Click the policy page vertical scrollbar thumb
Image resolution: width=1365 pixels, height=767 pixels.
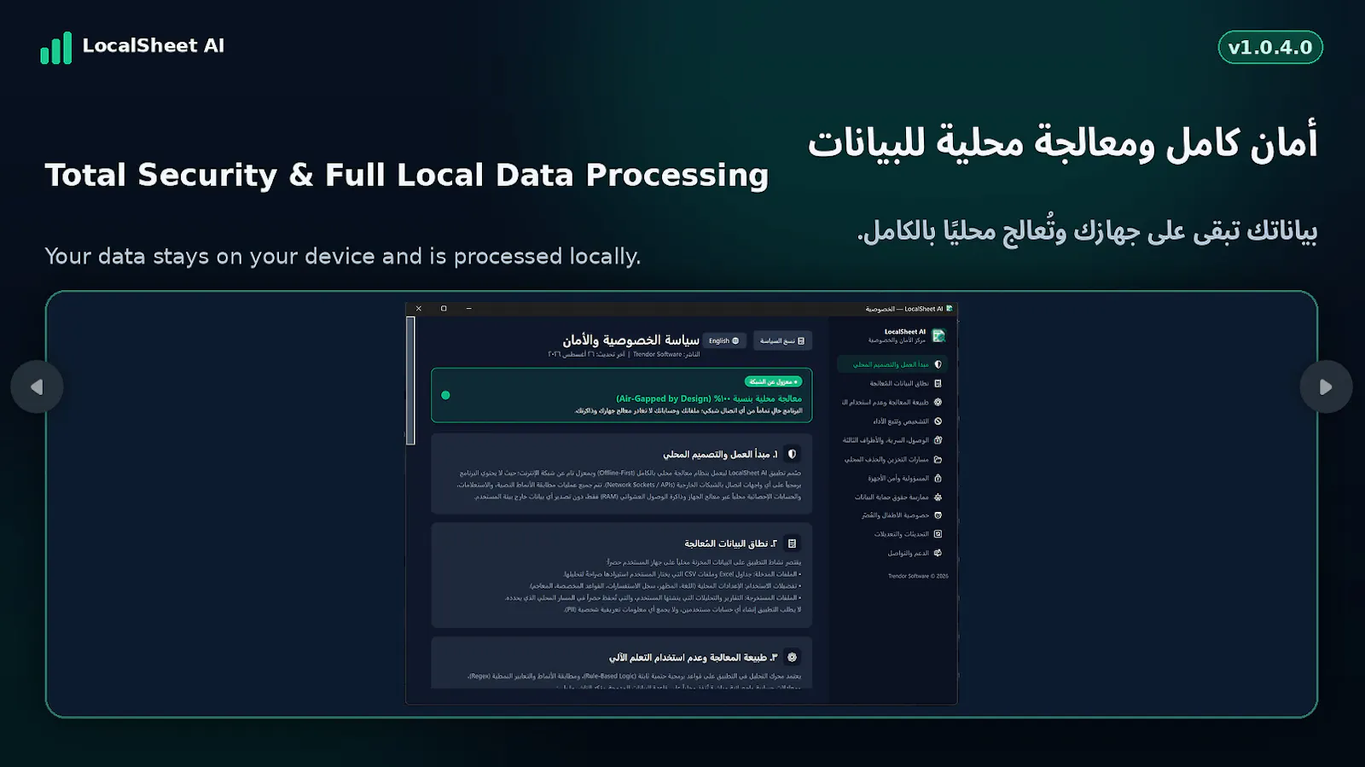point(410,381)
